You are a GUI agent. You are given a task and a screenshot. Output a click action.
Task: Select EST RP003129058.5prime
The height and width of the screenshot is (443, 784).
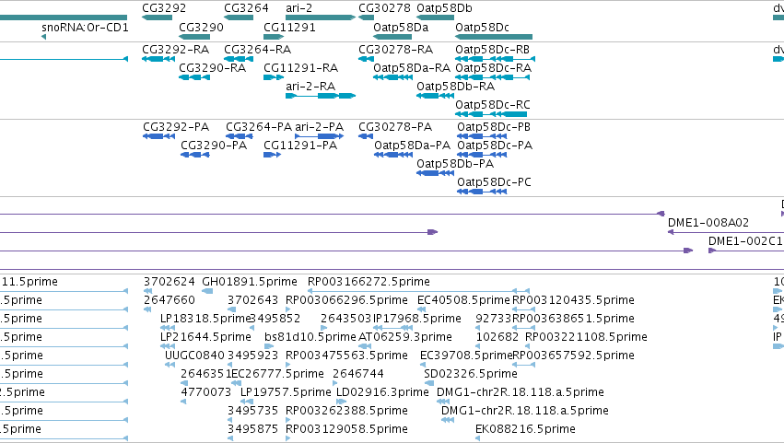(x=346, y=430)
